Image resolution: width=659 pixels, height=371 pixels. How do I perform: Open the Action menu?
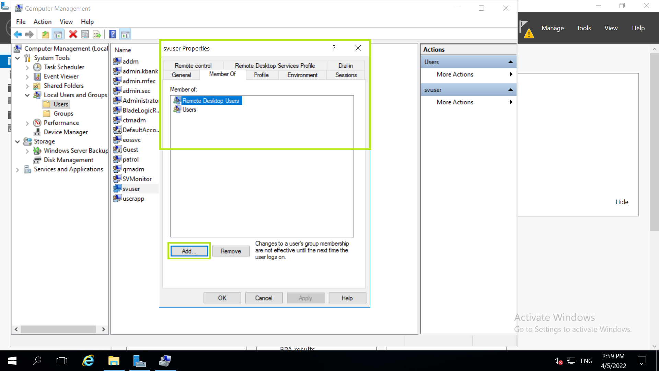42,22
